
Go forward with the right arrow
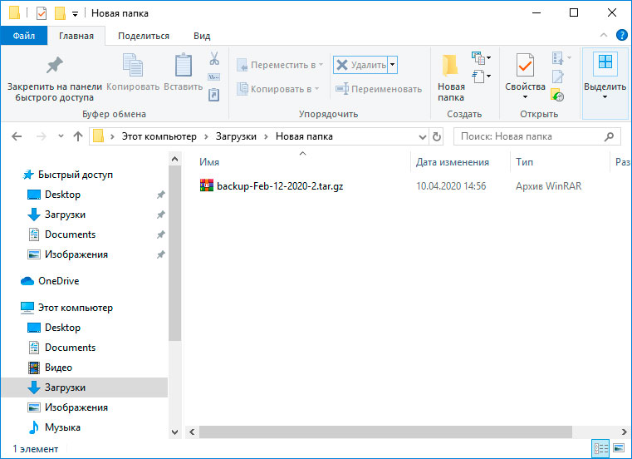pos(42,136)
